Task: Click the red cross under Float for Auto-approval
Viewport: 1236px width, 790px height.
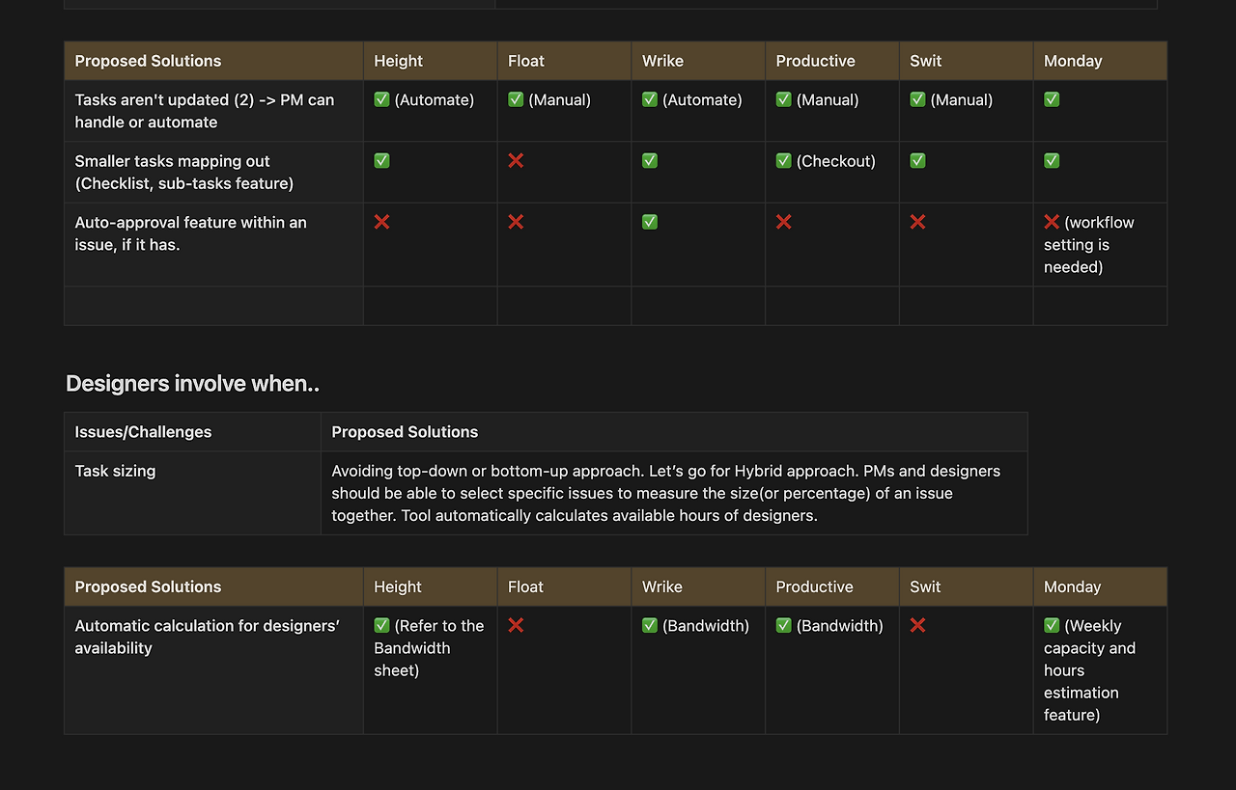Action: (516, 222)
